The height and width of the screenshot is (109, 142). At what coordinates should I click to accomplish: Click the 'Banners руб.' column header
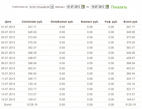pos(90,22)
